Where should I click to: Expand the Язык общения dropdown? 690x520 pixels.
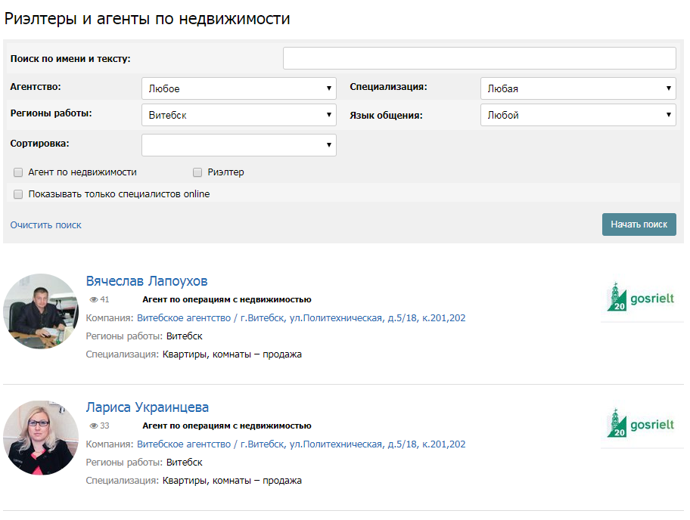pos(577,116)
